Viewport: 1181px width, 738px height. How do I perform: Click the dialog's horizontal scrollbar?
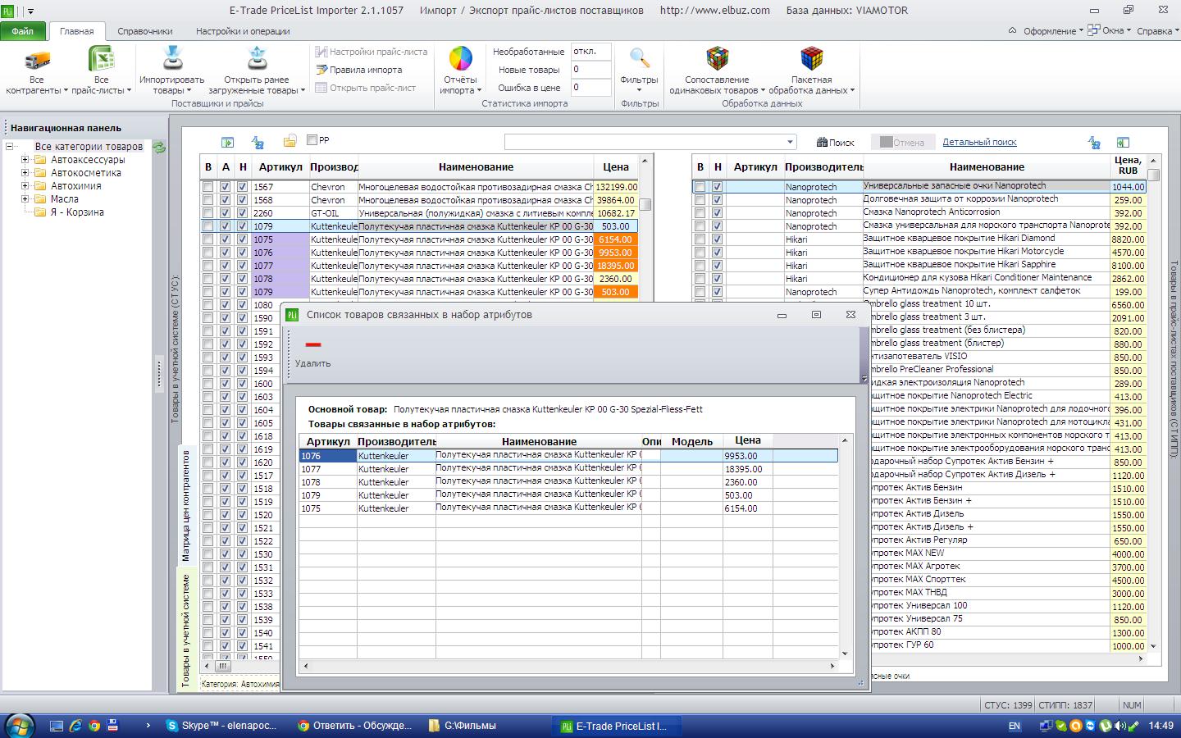(569, 666)
